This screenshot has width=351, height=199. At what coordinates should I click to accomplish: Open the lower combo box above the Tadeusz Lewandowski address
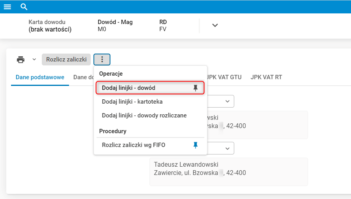[x=227, y=148]
